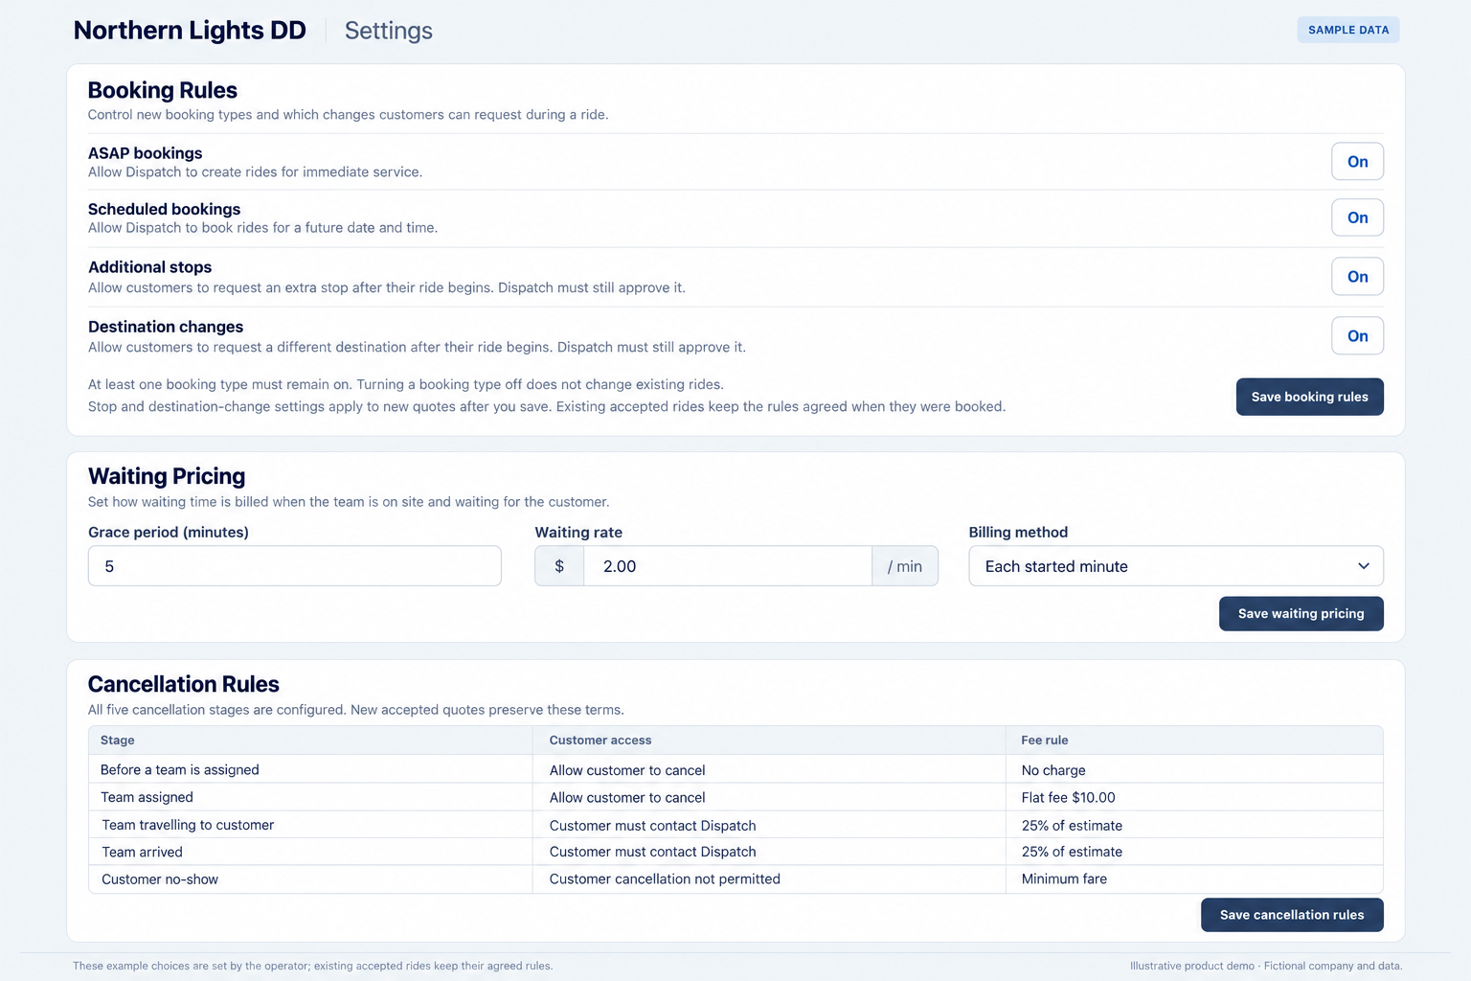Click the Booking Rules section heading
1471x981 pixels.
tap(163, 90)
